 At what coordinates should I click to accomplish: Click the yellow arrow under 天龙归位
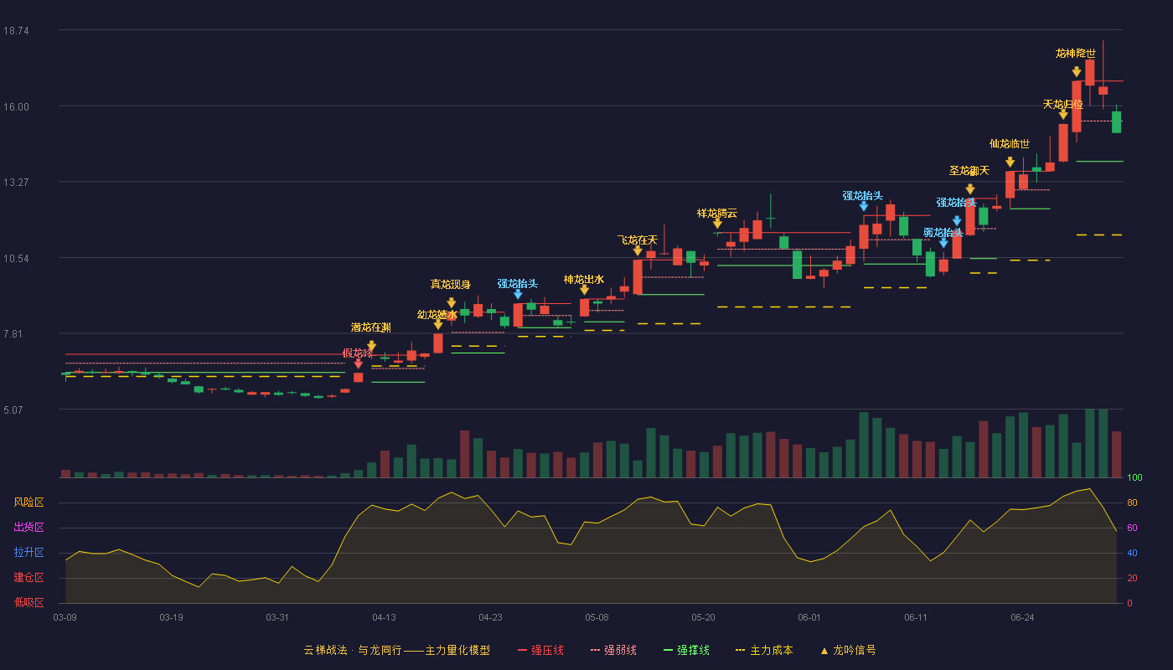[1063, 115]
